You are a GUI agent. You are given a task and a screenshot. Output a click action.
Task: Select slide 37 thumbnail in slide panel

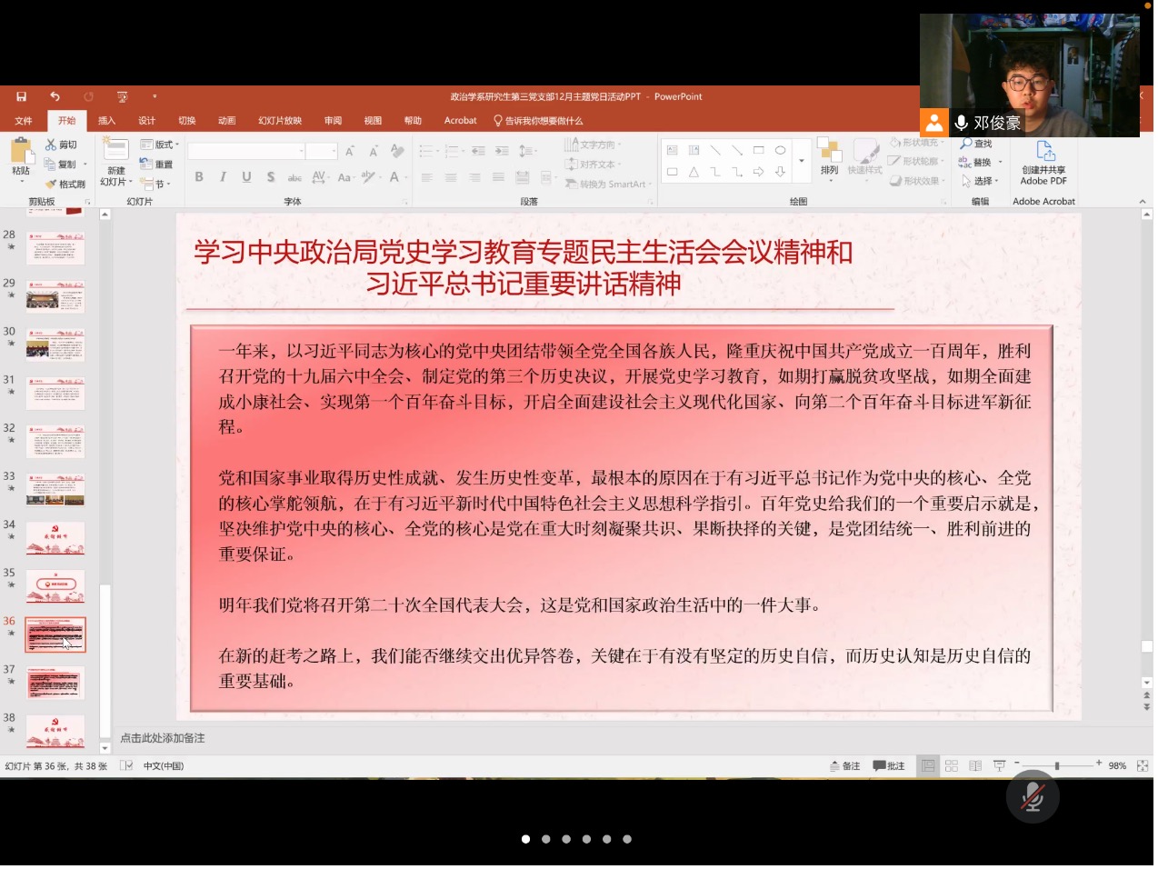tap(55, 683)
